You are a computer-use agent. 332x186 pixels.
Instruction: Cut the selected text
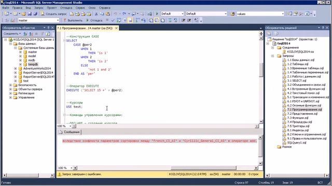pos(96,14)
